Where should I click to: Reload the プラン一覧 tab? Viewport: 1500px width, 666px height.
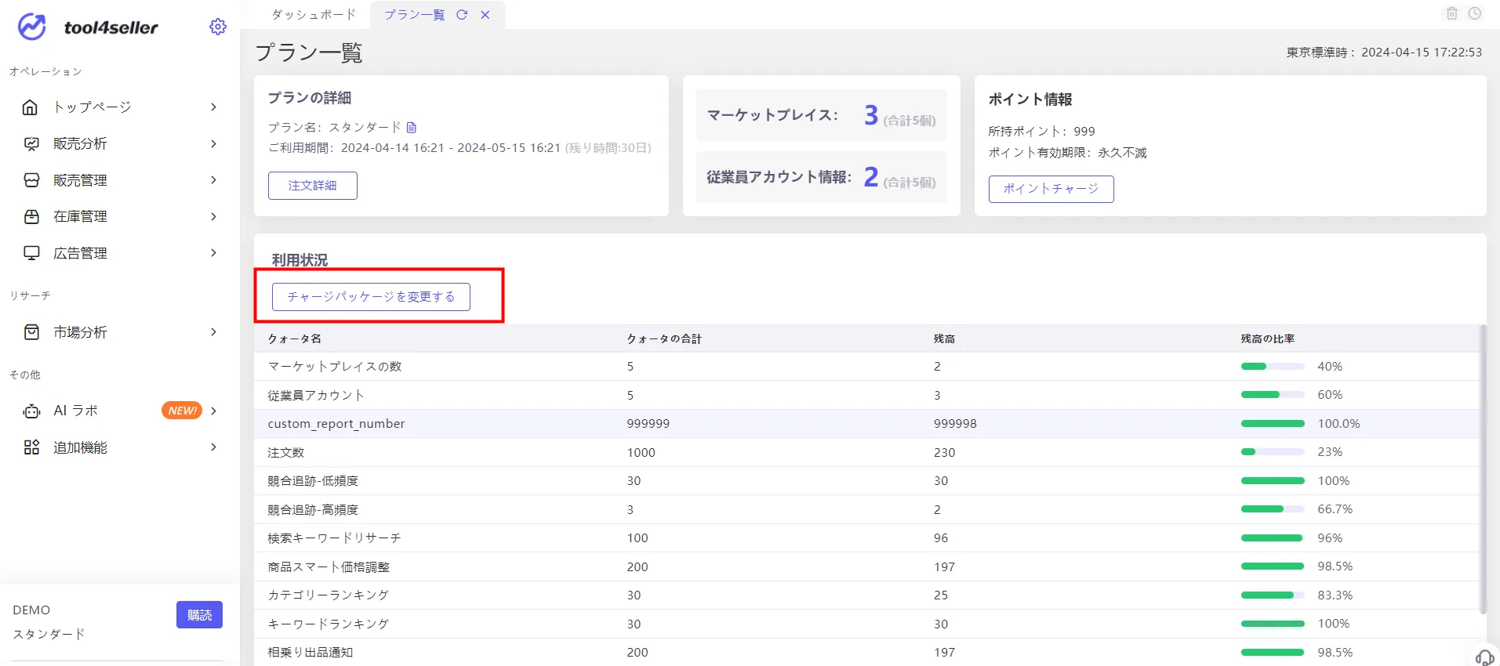coord(462,15)
